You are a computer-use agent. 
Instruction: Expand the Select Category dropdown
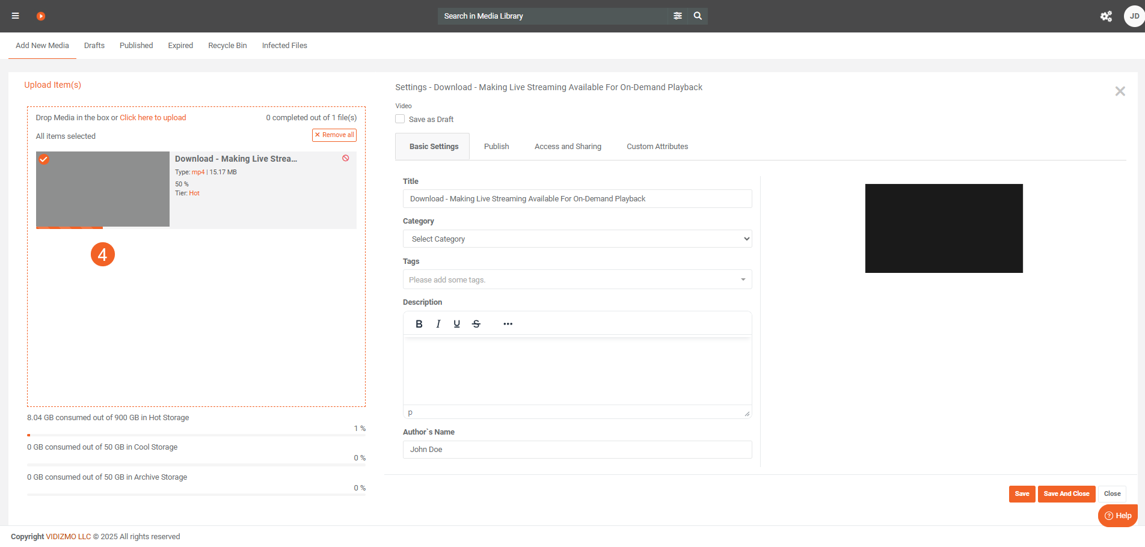pyautogui.click(x=577, y=239)
